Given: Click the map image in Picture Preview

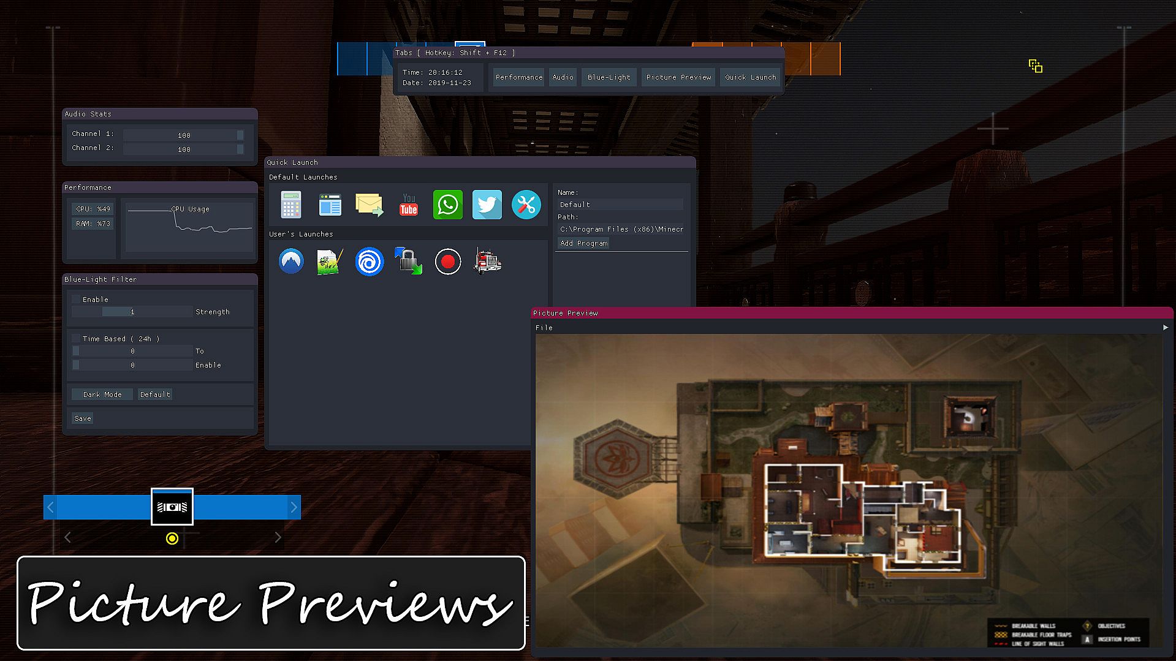Looking at the screenshot, I should click(x=849, y=491).
